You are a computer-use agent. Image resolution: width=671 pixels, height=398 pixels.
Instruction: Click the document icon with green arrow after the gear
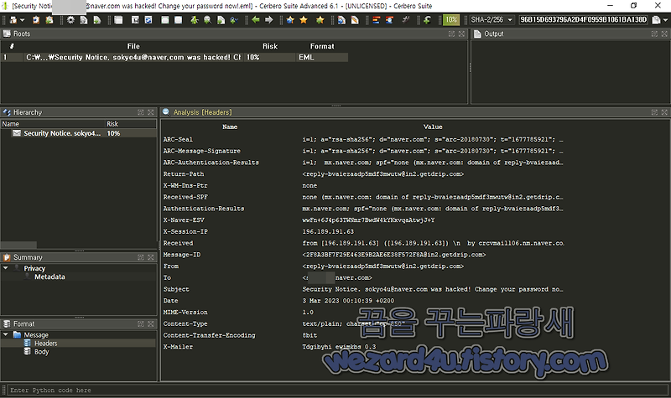tap(97, 19)
